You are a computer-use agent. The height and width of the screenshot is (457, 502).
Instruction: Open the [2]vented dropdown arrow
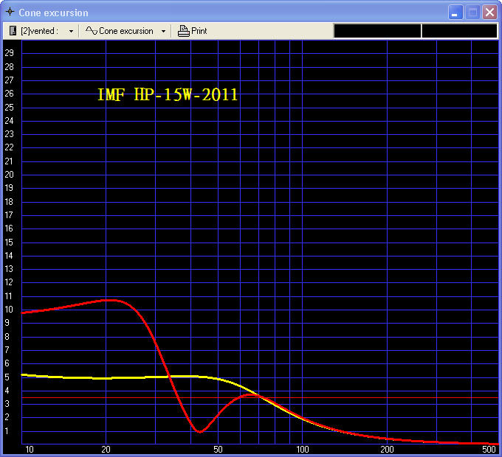pos(71,31)
